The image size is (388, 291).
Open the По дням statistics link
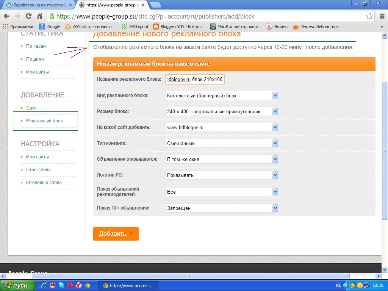[x=35, y=59]
